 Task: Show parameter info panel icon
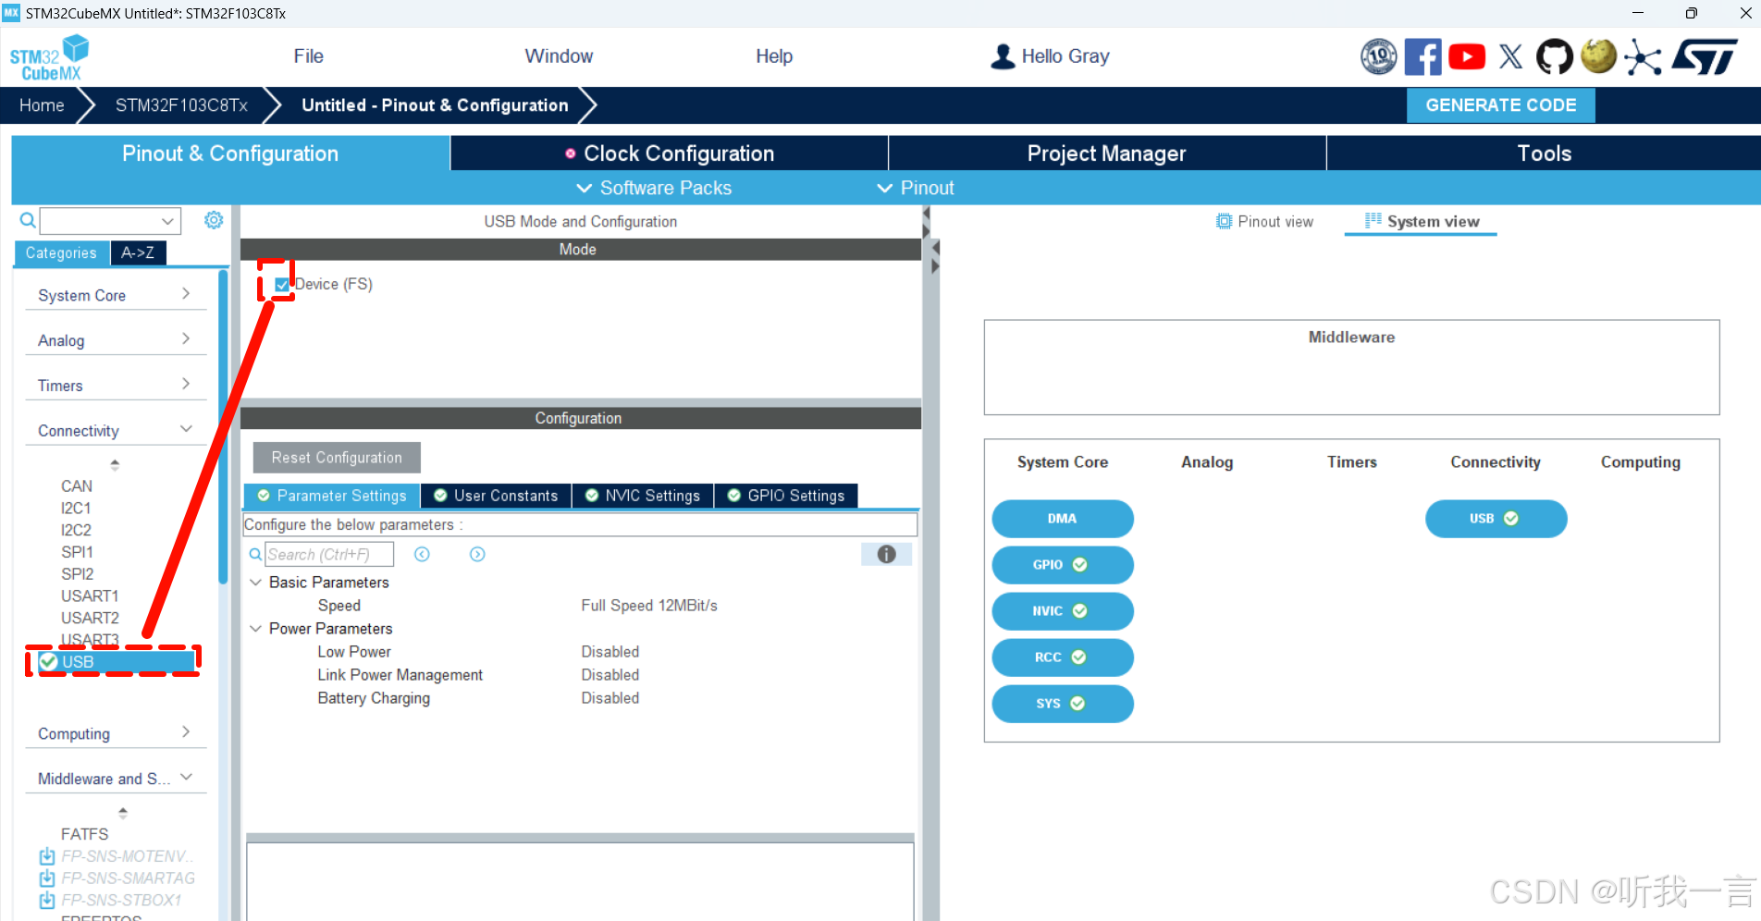[886, 554]
